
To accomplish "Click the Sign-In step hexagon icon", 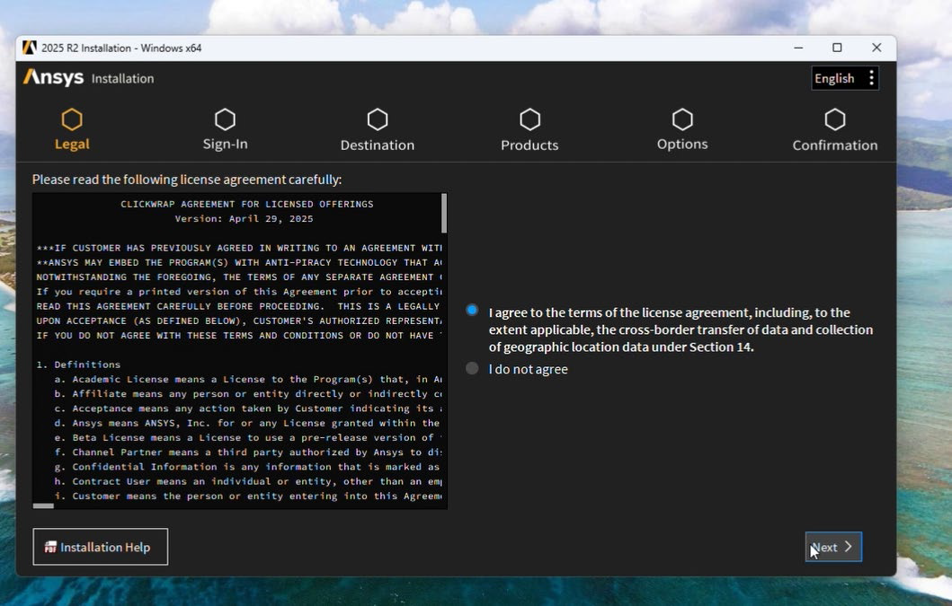I will [x=225, y=119].
